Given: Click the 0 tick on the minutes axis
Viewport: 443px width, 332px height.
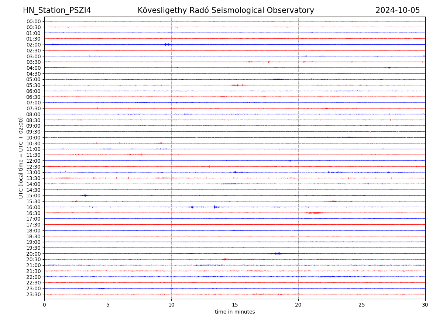Looking at the screenshot, I should pyautogui.click(x=44, y=305).
